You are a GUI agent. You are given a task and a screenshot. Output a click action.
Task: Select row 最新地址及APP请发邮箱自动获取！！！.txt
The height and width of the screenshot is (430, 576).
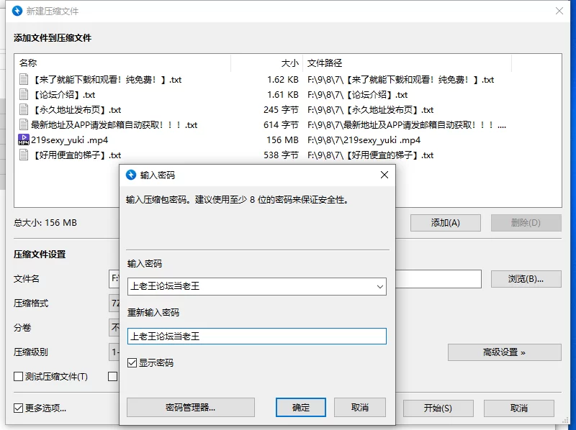[287, 124]
